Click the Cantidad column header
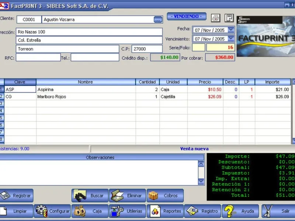 (147, 82)
